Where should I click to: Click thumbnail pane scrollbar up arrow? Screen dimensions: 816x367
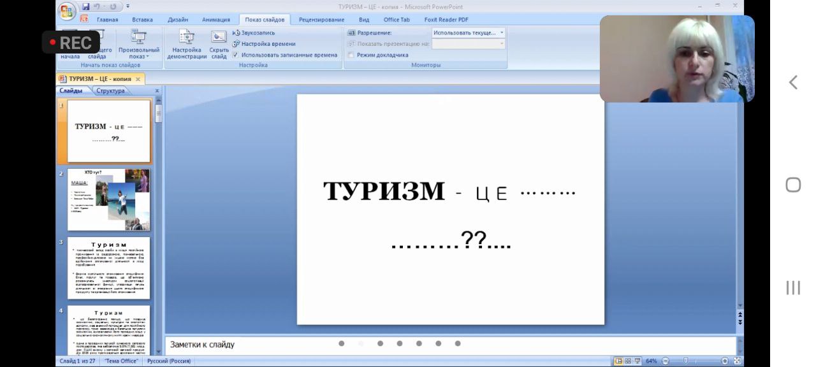tap(158, 100)
